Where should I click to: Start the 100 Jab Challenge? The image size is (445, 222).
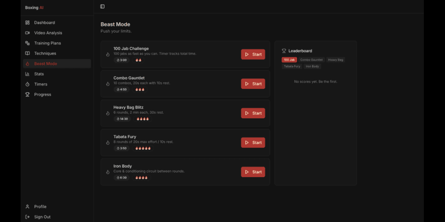pyautogui.click(x=253, y=54)
